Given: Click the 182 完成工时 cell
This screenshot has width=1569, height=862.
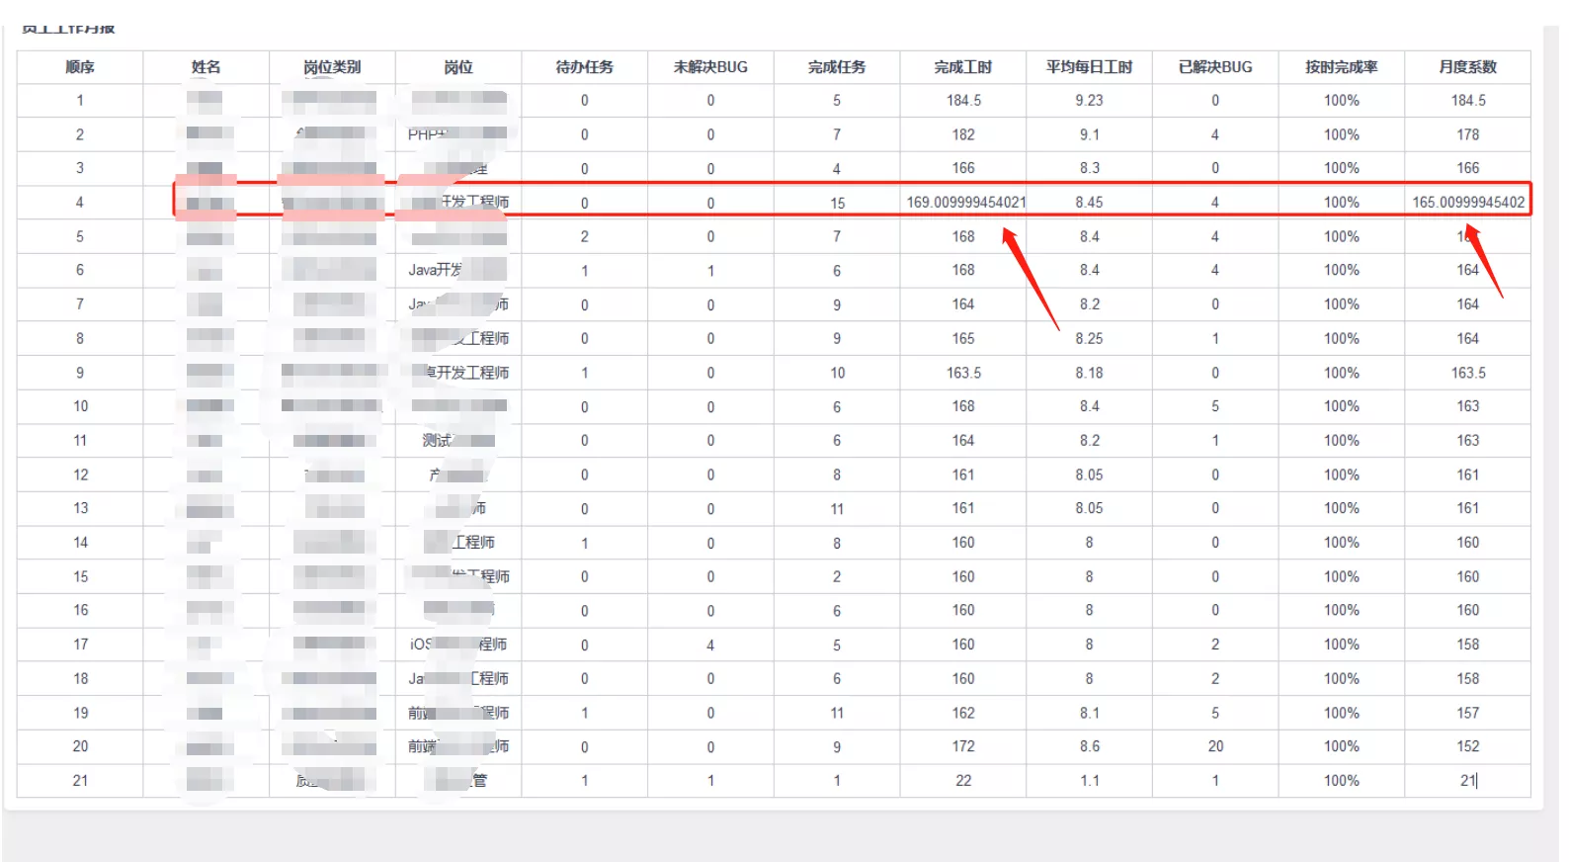Looking at the screenshot, I should [963, 134].
